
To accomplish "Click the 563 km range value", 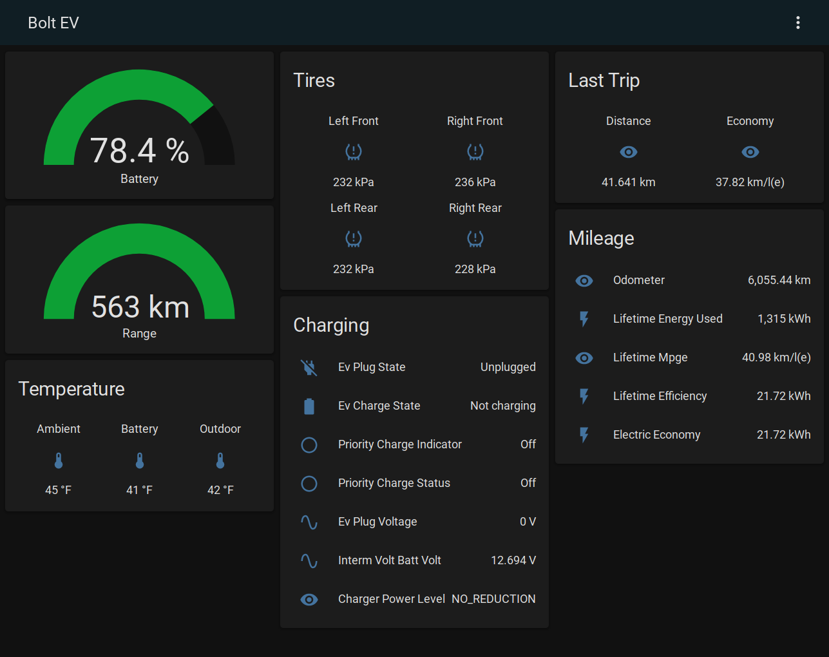I will [140, 306].
